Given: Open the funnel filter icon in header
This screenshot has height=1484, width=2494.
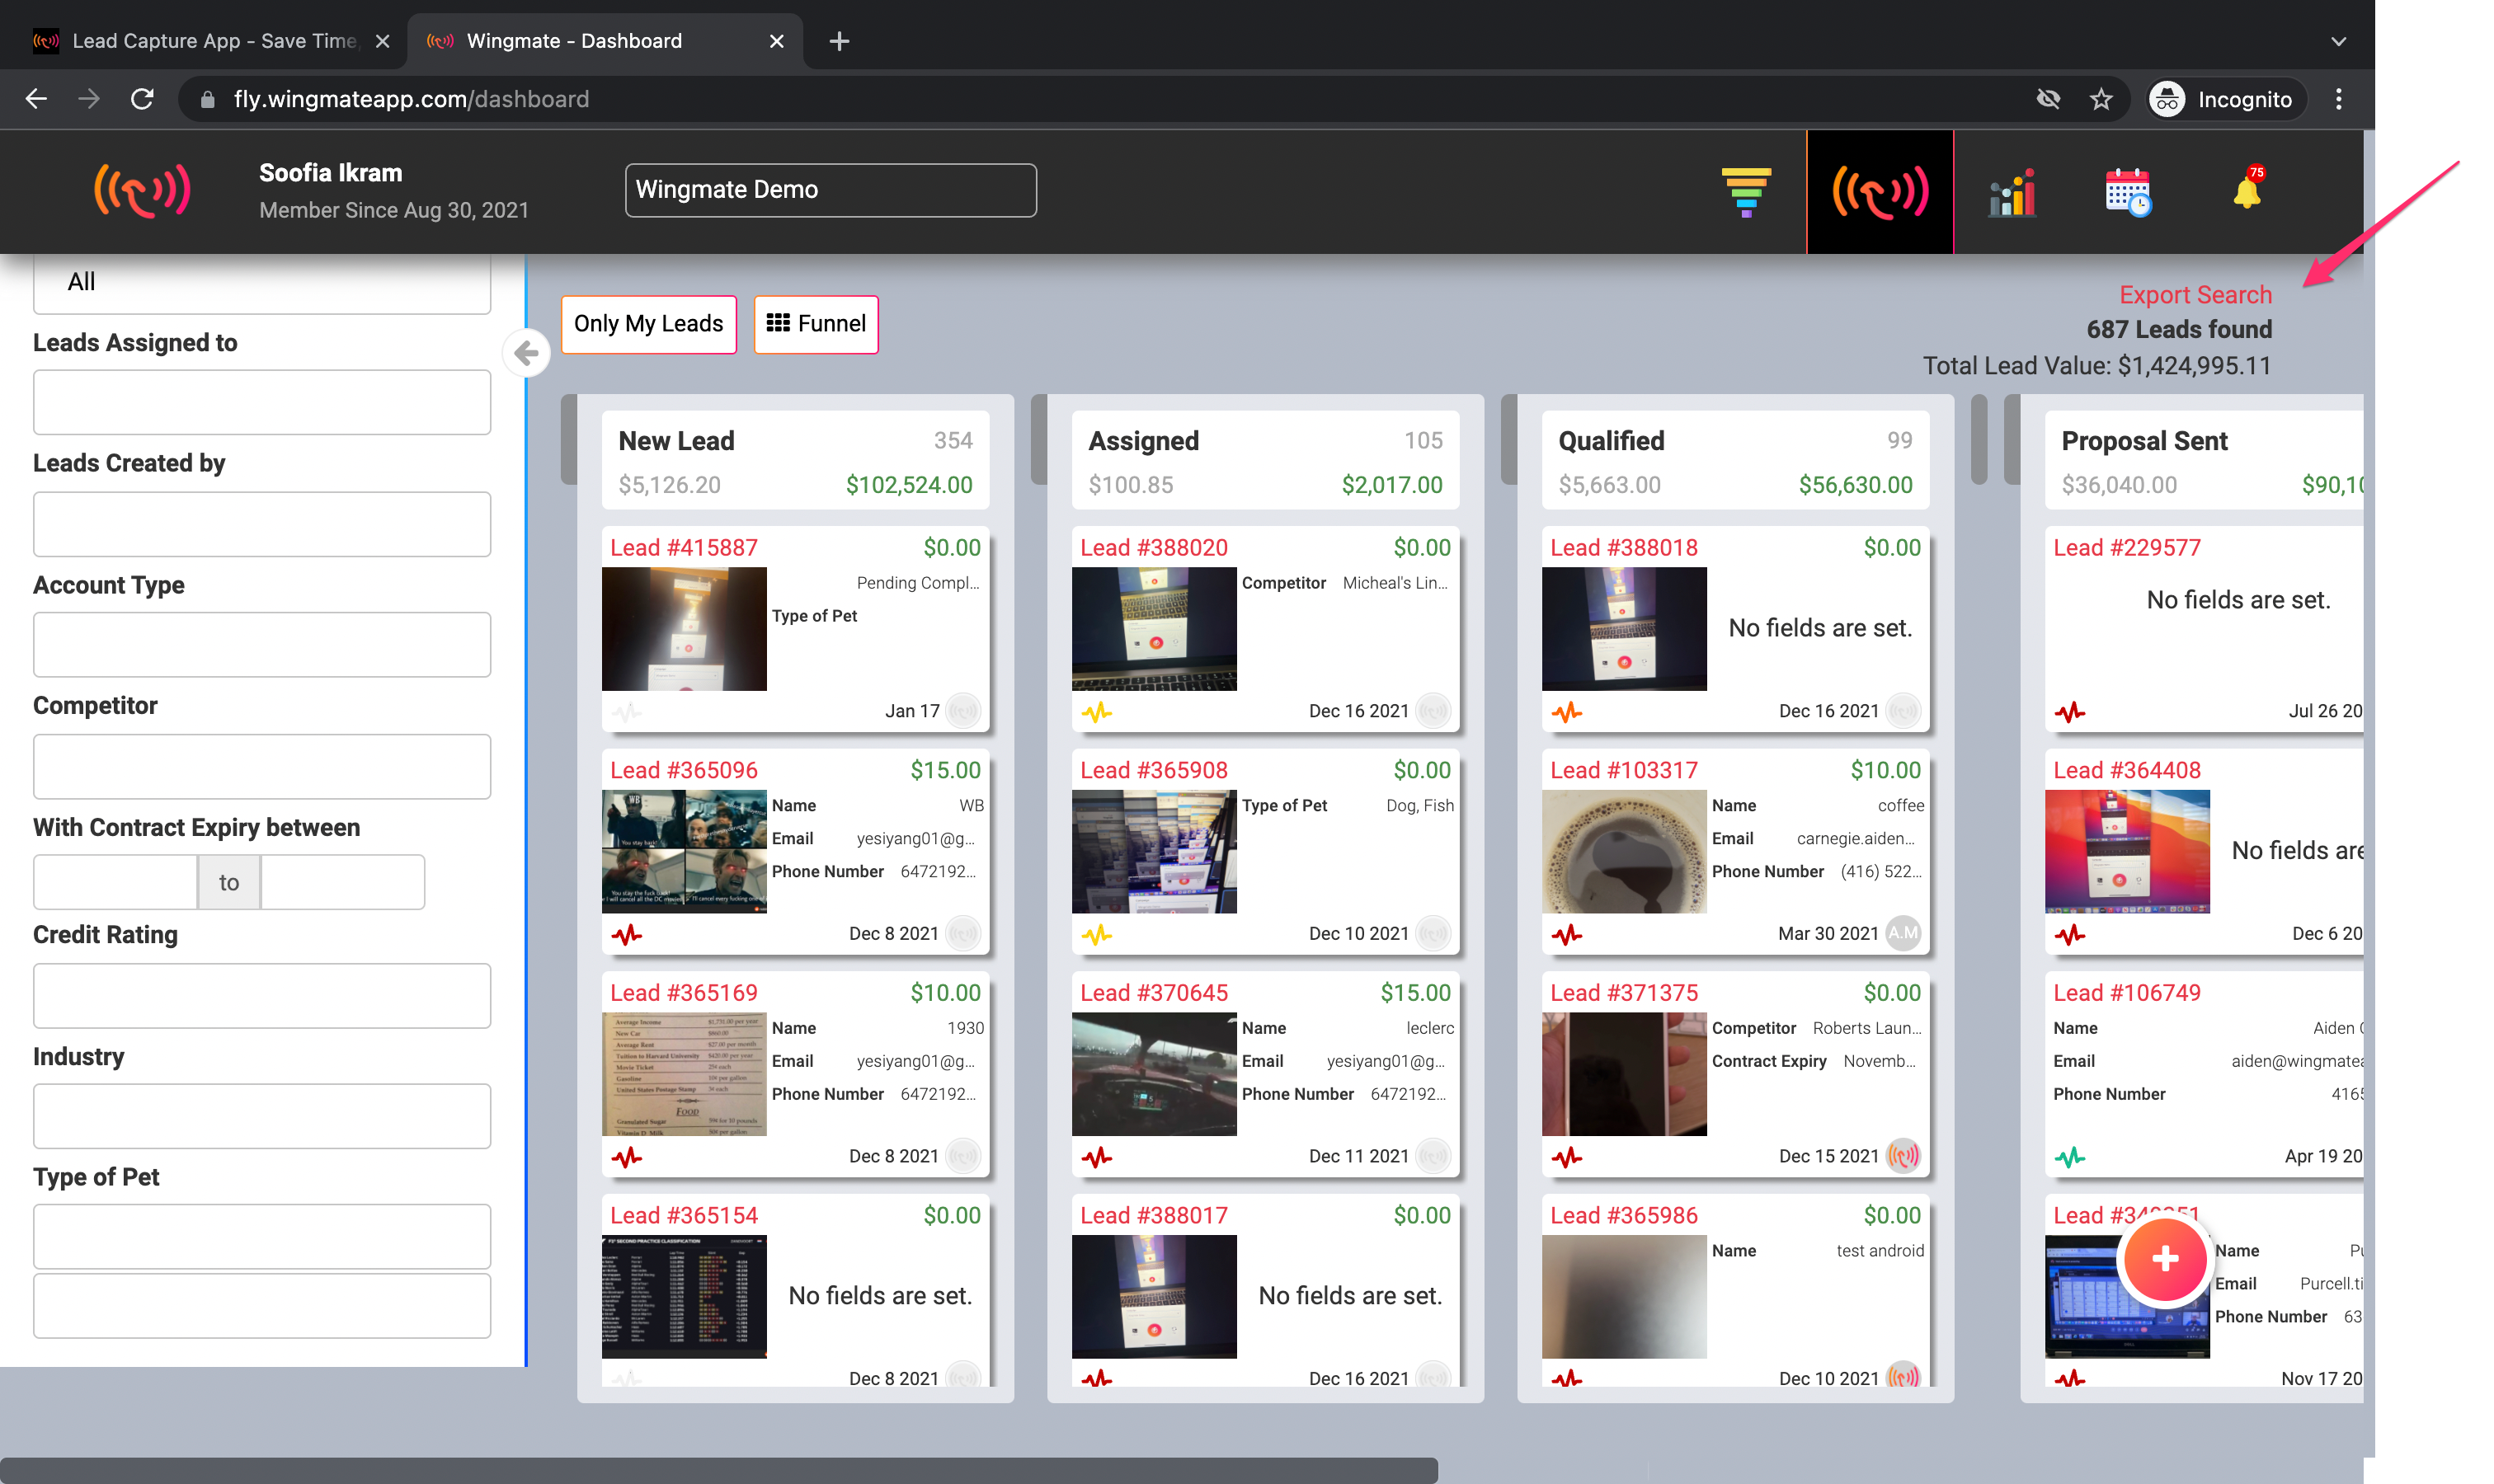Looking at the screenshot, I should [1746, 191].
